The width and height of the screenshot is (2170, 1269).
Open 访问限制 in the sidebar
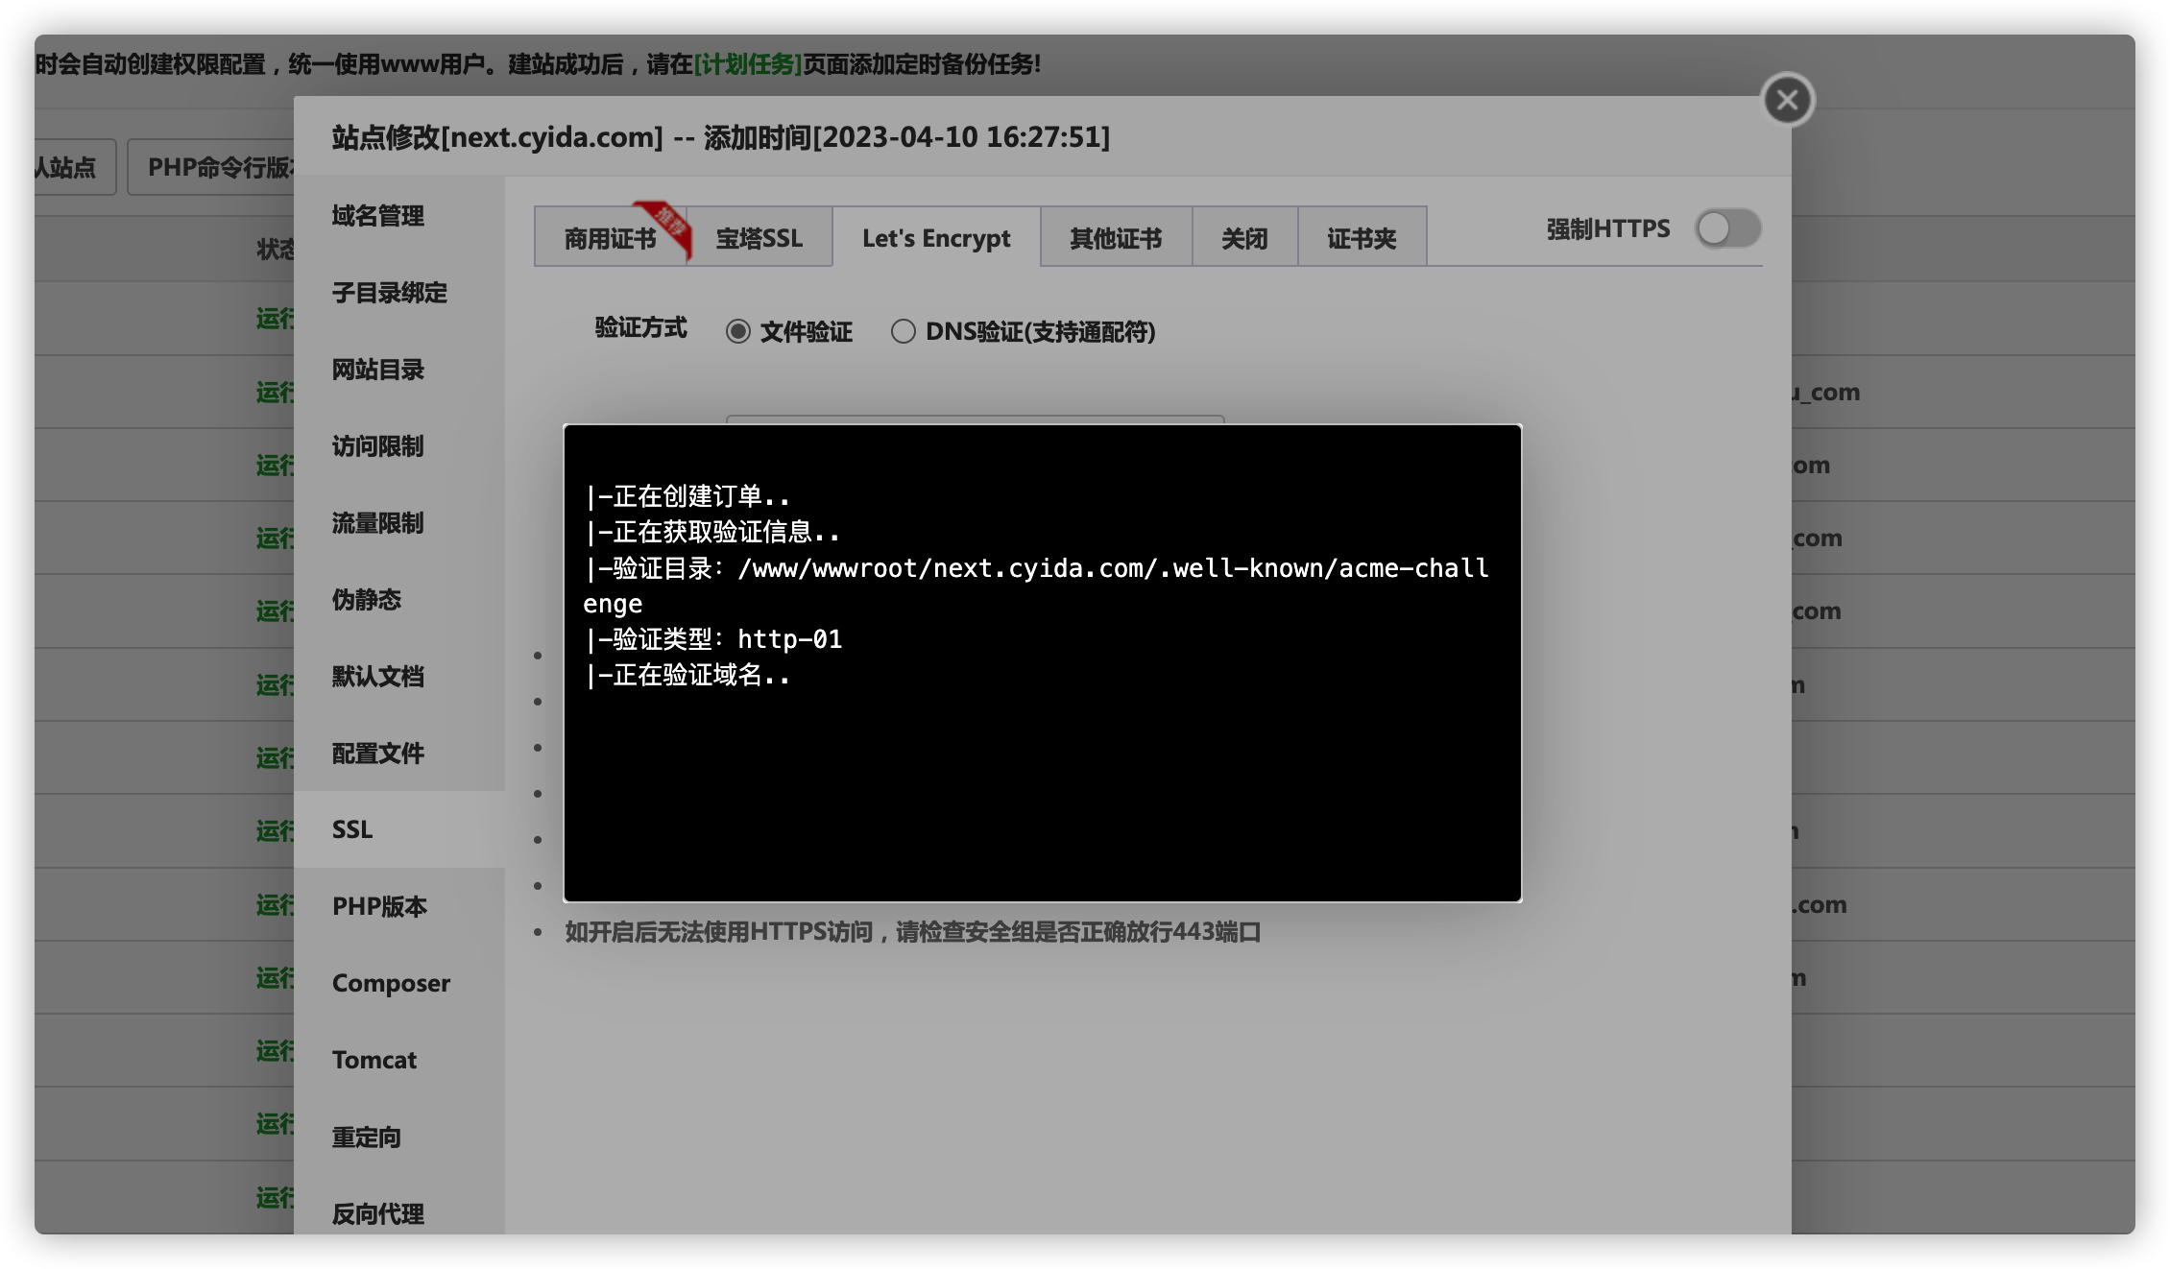point(399,446)
